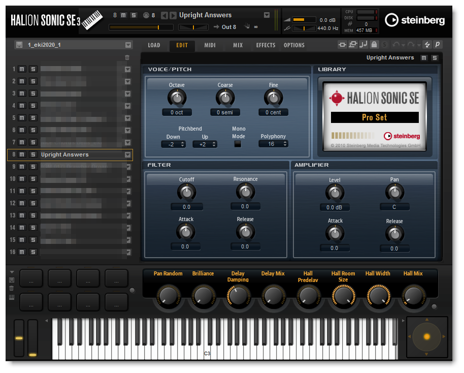Open slot 8 Upright Answers dropdown arrow

(x=127, y=154)
